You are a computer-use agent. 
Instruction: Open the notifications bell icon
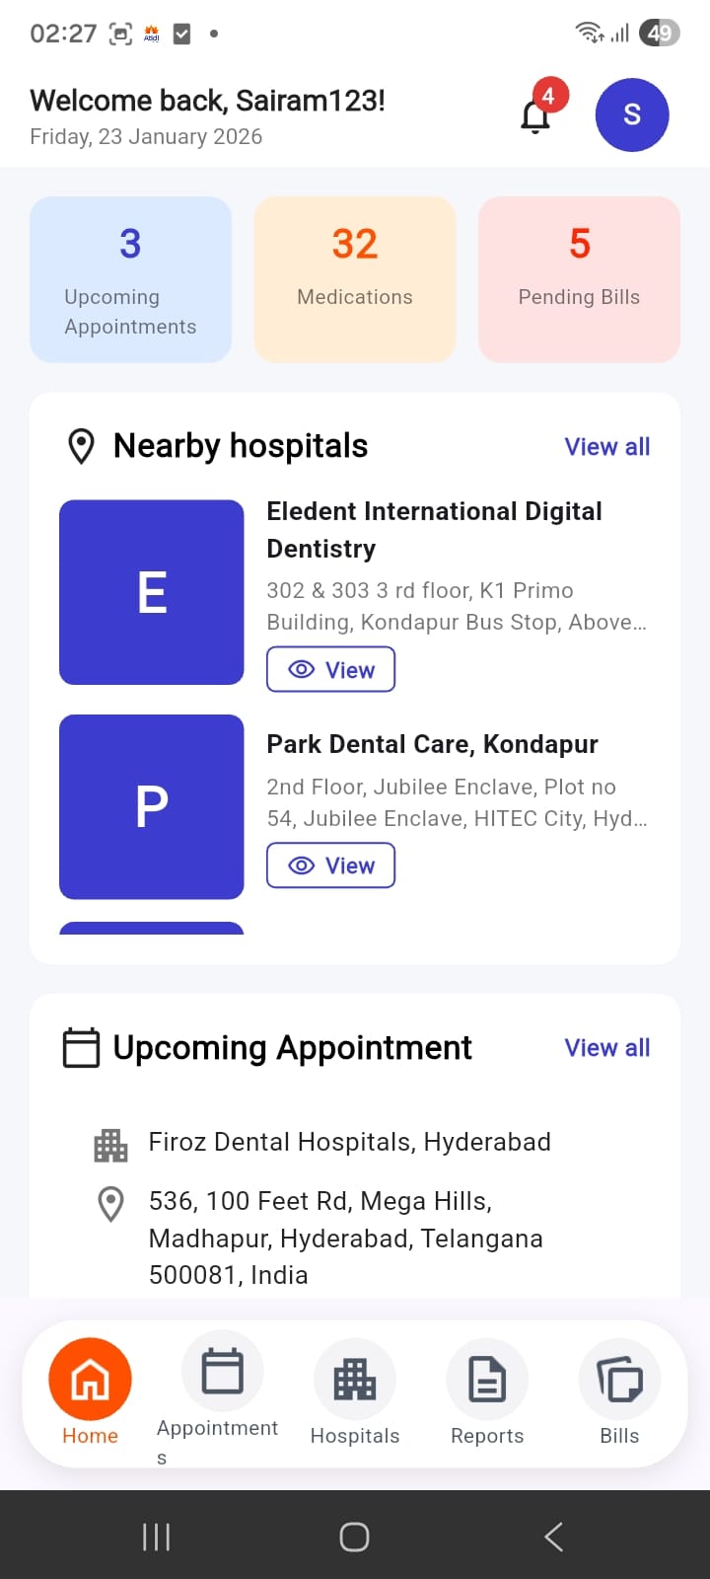(535, 115)
